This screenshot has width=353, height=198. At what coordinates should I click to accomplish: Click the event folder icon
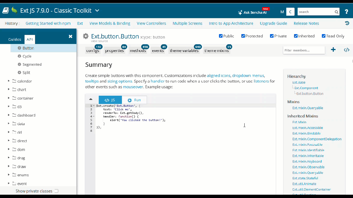(14, 183)
